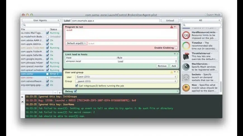Viewport: 243px width, 136px height.
Task: Collapse the Program to run section triangle
Action: [175, 27]
